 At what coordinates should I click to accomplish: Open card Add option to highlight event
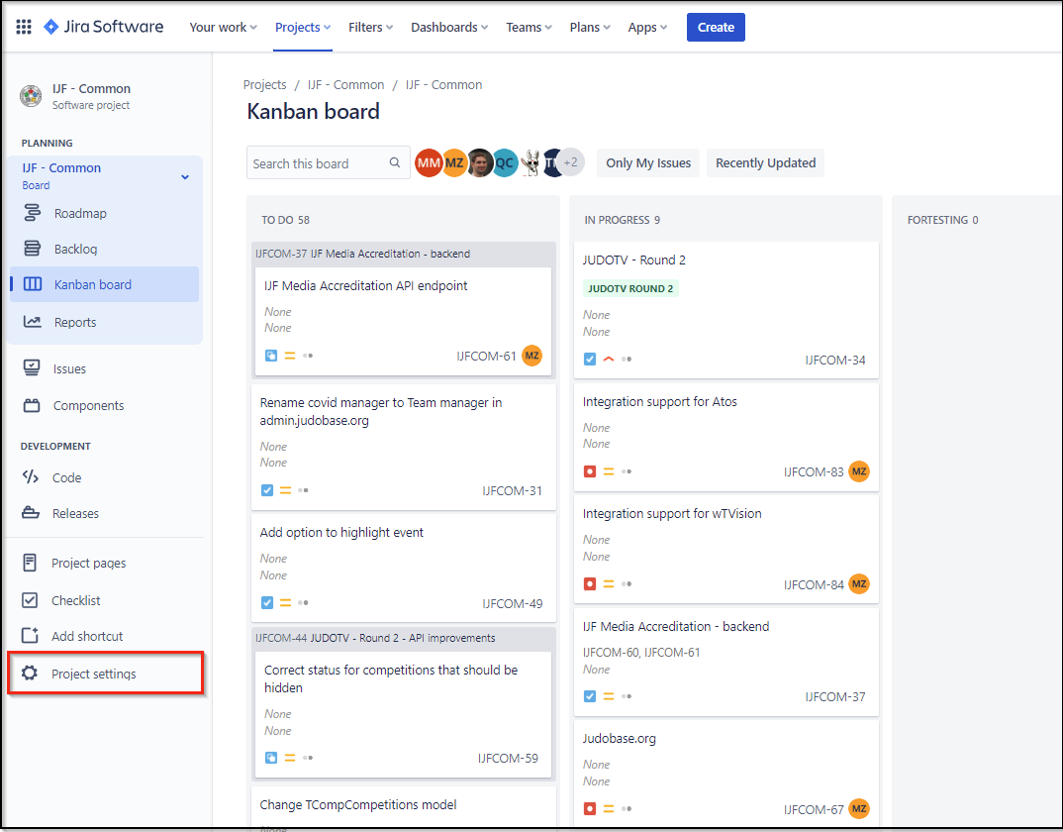[x=404, y=568]
